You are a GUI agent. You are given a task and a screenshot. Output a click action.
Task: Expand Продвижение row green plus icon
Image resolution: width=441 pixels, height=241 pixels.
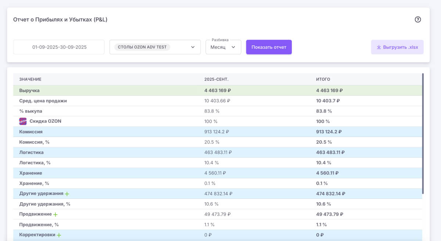tap(55, 214)
